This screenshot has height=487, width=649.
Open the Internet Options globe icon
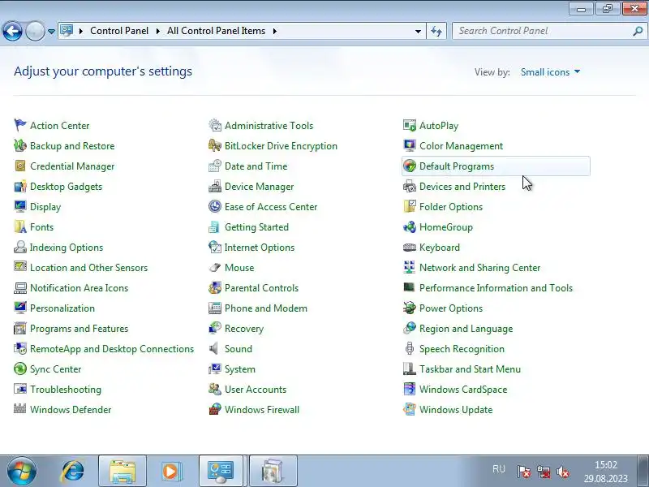coord(215,248)
